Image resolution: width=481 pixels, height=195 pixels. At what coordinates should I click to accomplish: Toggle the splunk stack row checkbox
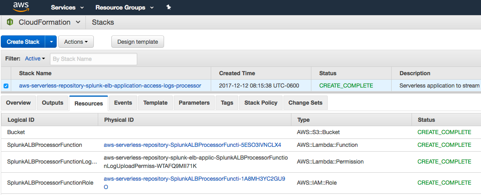click(x=6, y=86)
